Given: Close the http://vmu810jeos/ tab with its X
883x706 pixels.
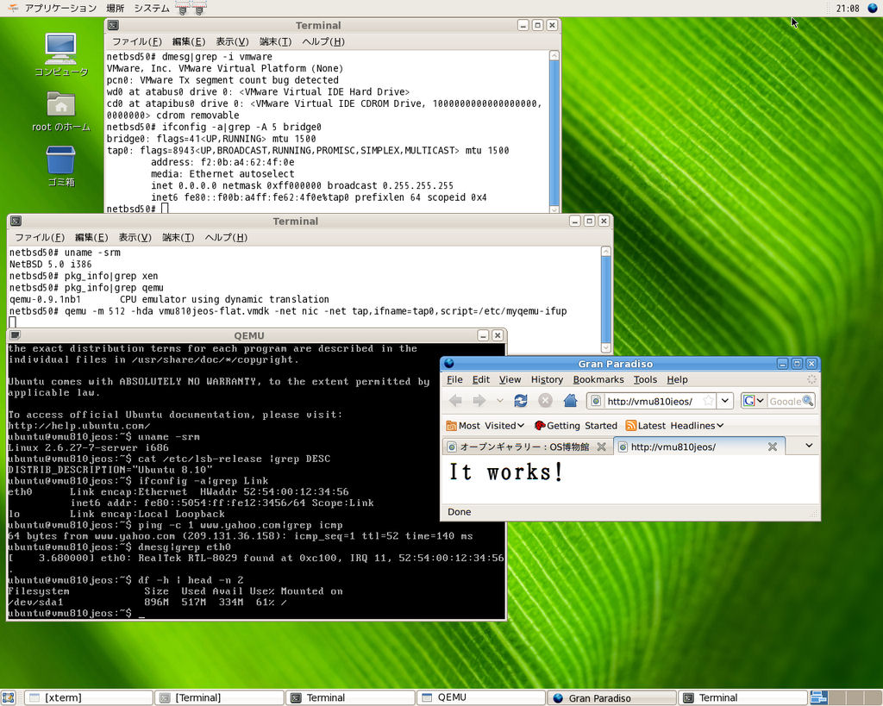Looking at the screenshot, I should [x=773, y=447].
